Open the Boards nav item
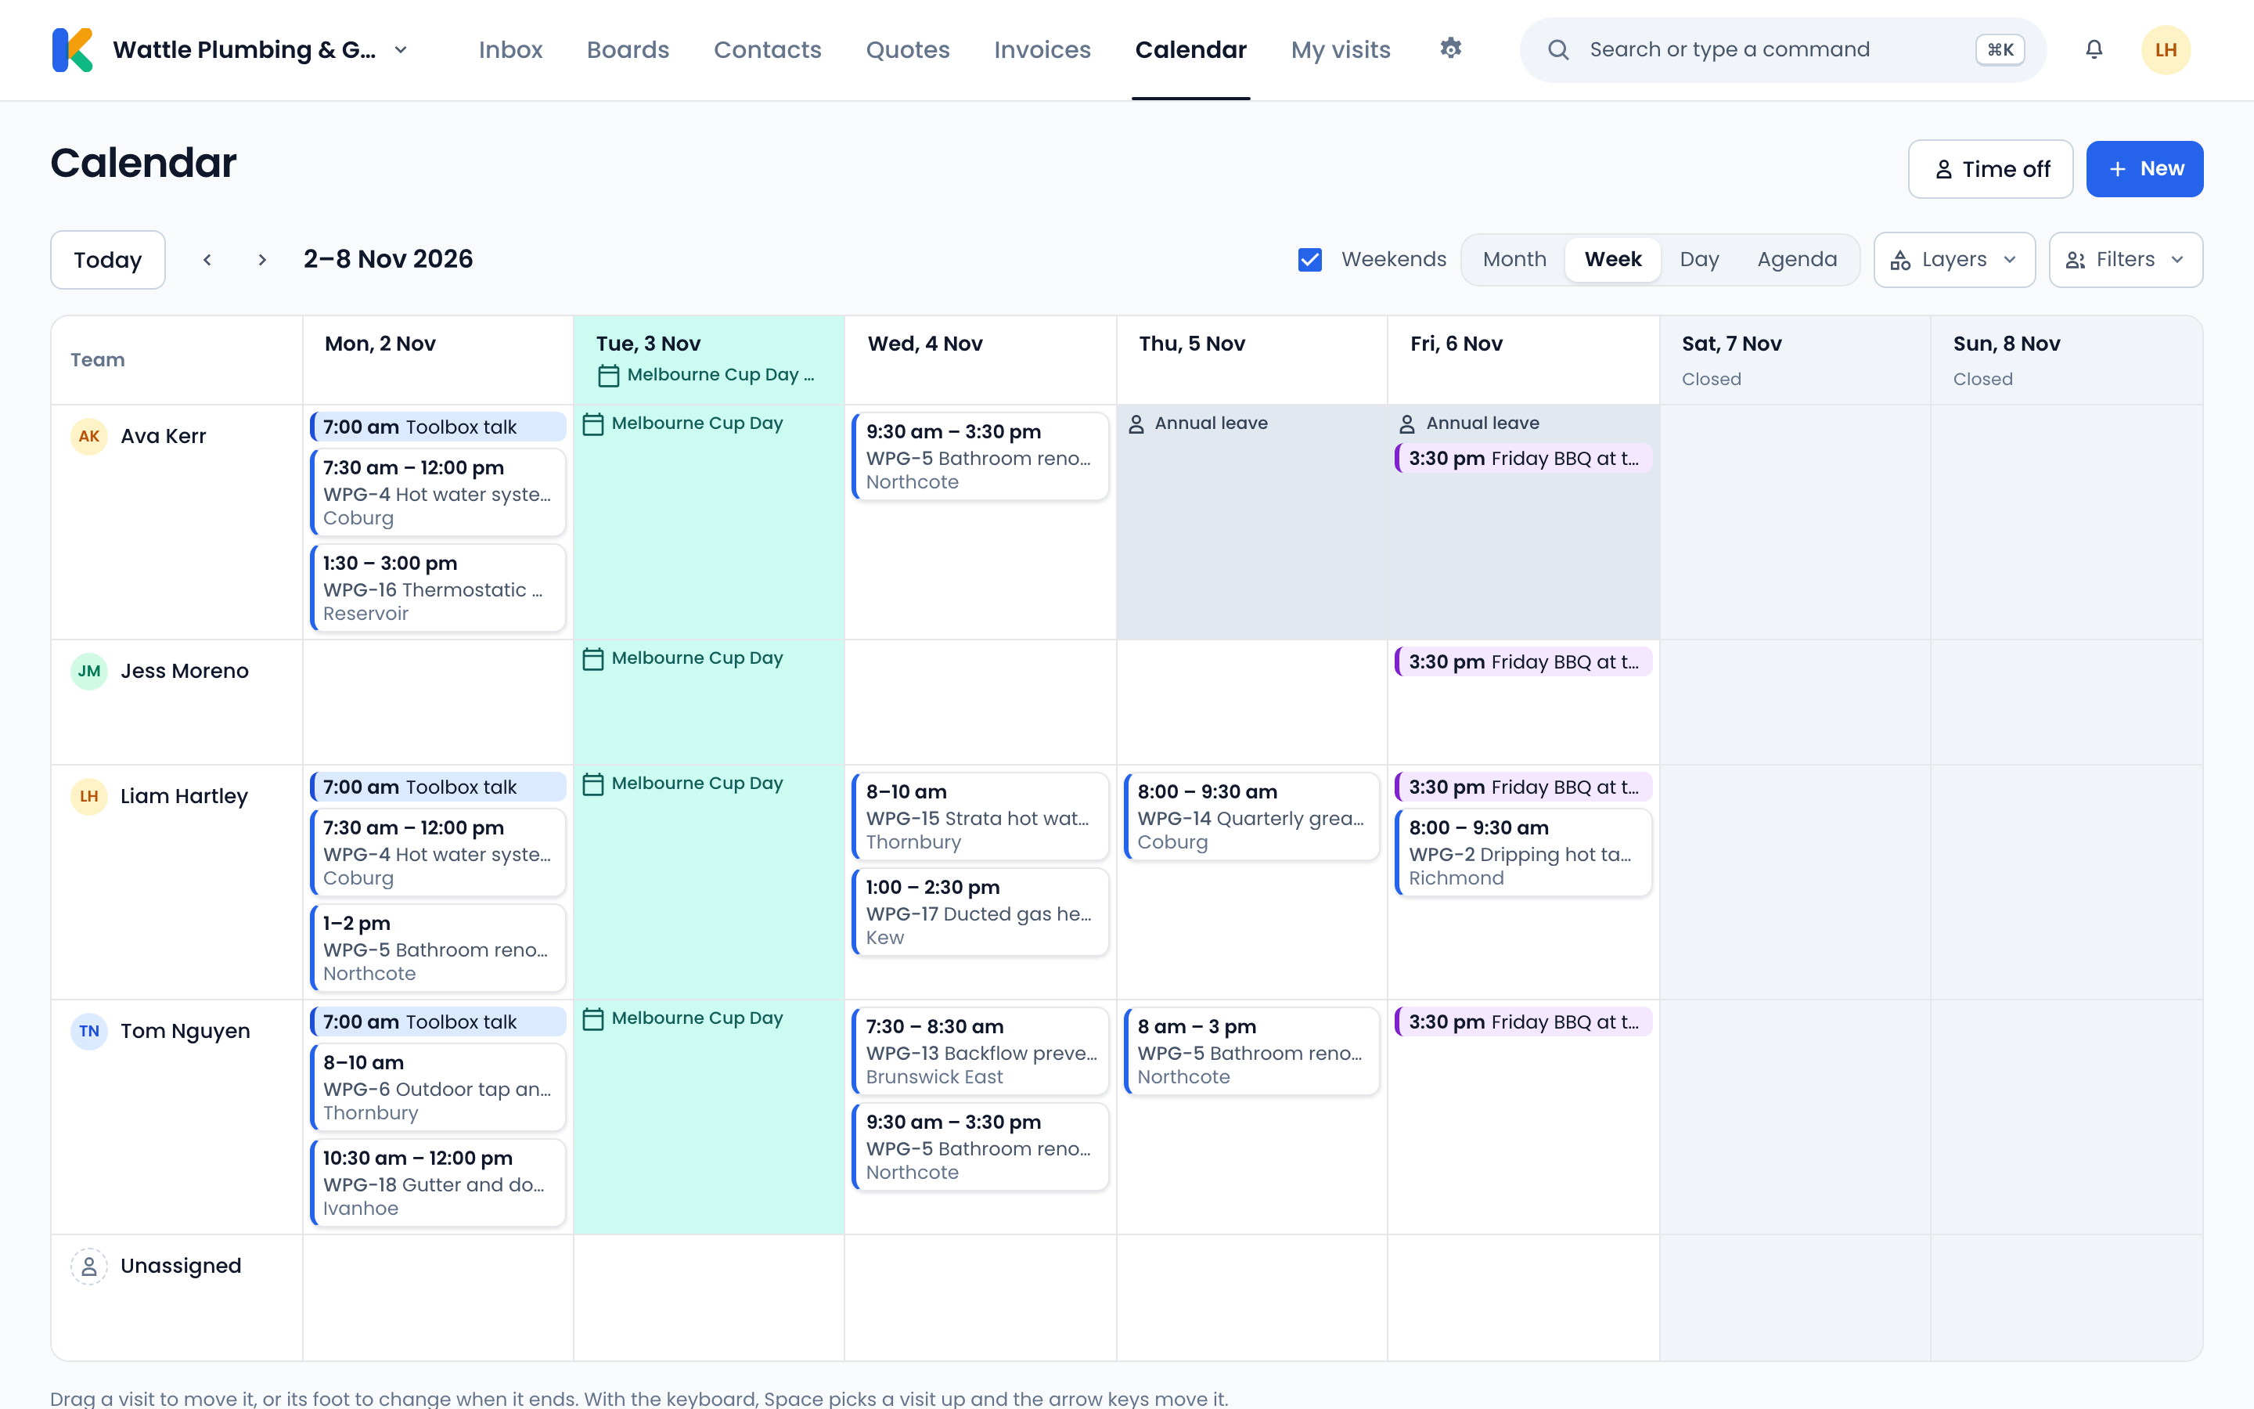Screen dimensions: 2254x1409 (x=628, y=49)
